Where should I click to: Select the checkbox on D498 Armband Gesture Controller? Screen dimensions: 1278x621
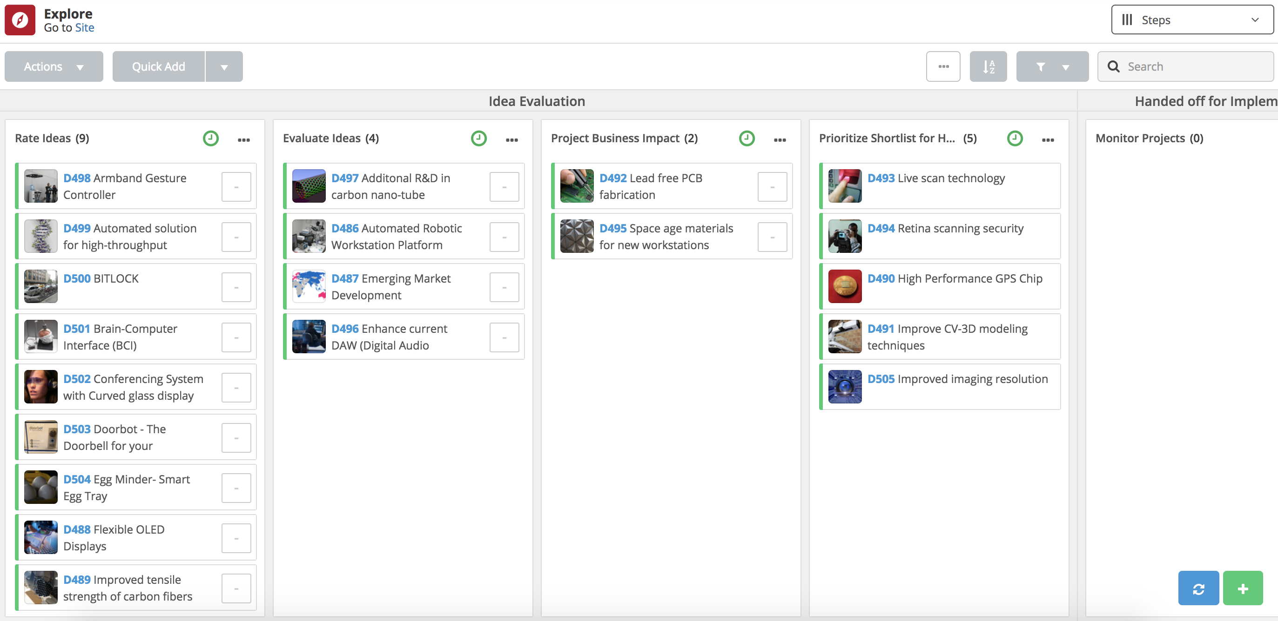pyautogui.click(x=236, y=187)
